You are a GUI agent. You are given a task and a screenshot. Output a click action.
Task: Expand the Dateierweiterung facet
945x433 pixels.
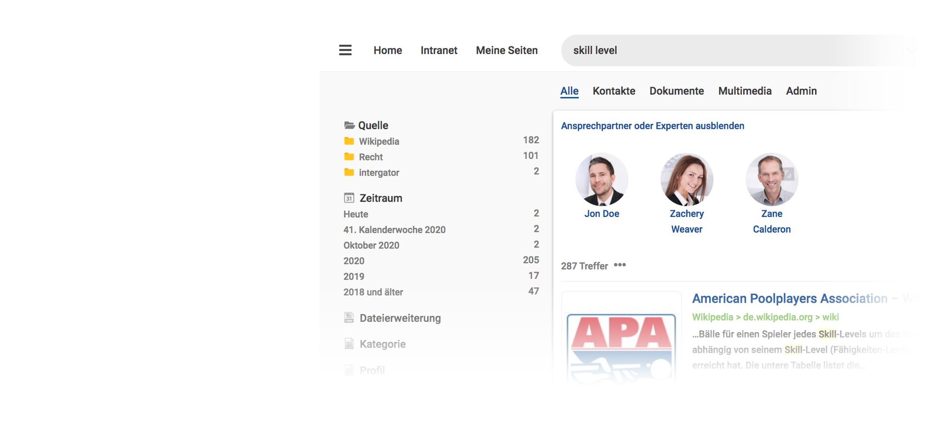400,318
